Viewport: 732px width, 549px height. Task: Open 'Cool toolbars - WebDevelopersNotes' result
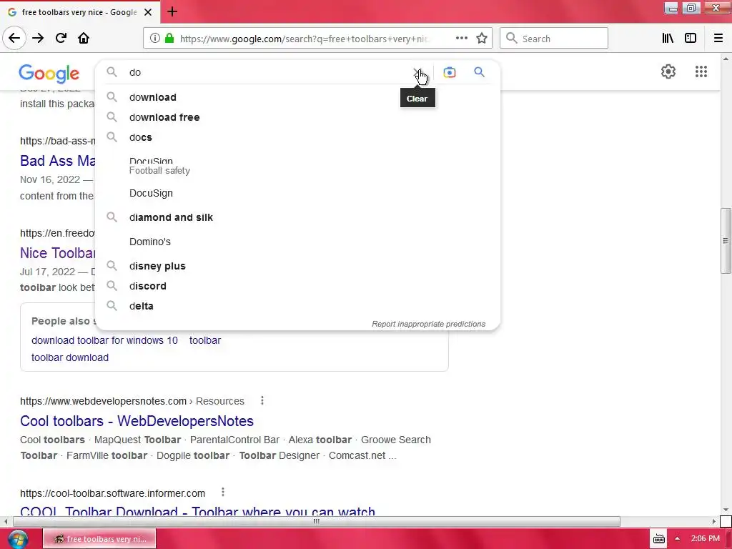click(x=137, y=421)
